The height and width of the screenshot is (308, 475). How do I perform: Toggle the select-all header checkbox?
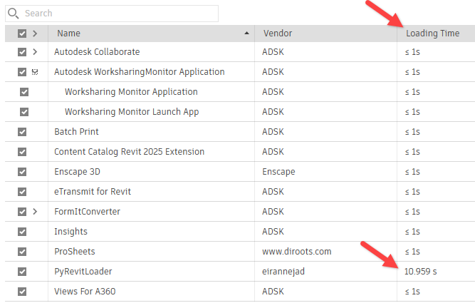22,34
